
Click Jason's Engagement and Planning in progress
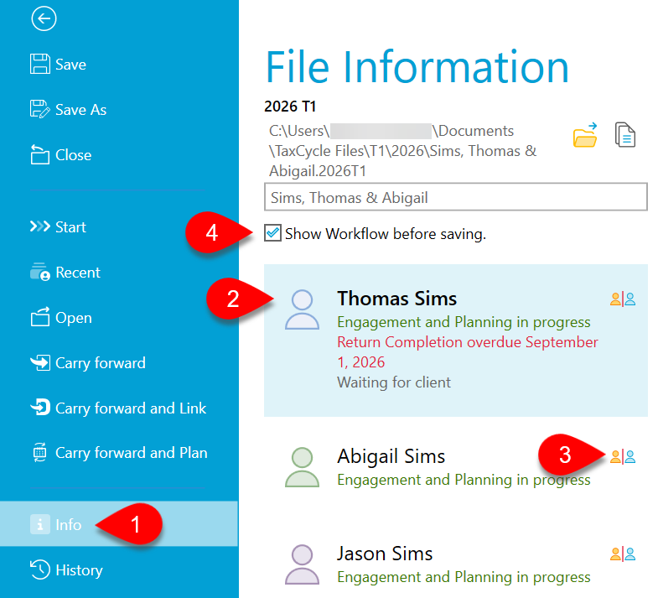tap(464, 577)
